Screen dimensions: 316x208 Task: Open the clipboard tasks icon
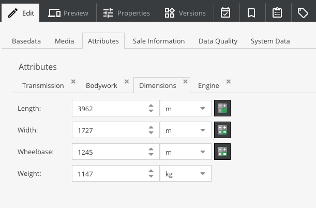[277, 13]
